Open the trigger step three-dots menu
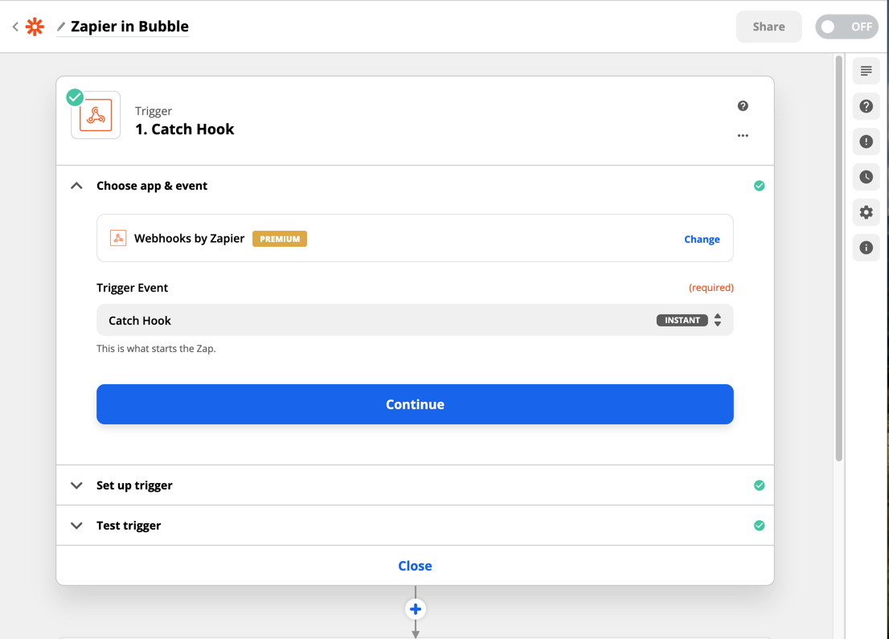This screenshot has width=889, height=639. (x=743, y=136)
